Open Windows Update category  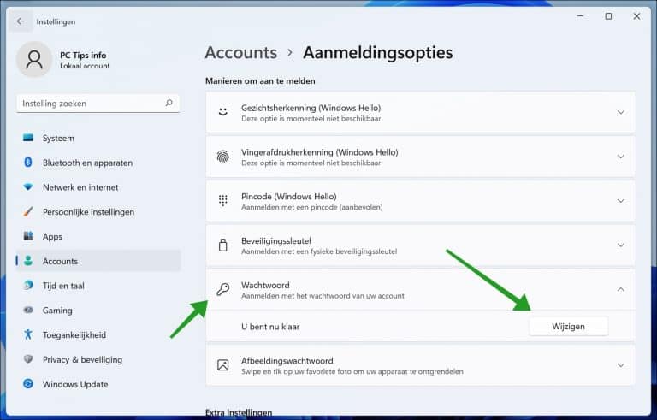pyautogui.click(x=98, y=384)
